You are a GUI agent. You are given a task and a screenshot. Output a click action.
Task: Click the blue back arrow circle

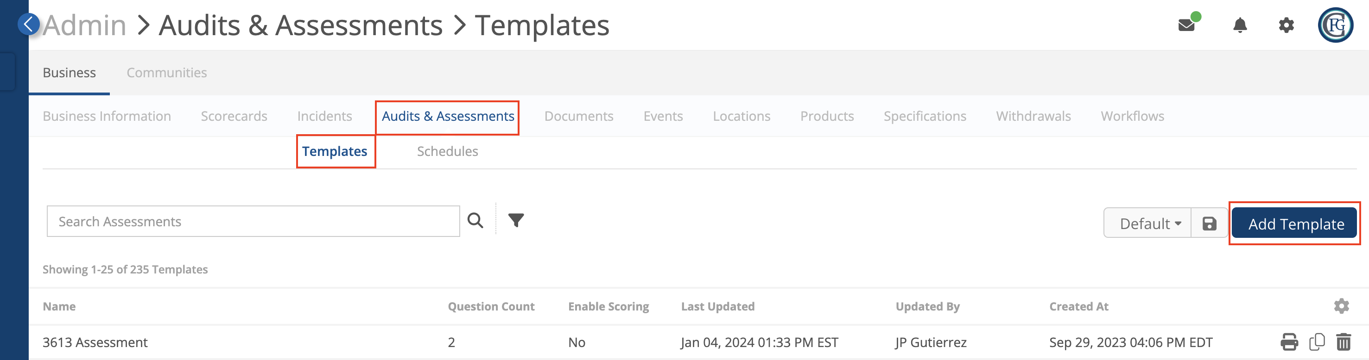28,24
